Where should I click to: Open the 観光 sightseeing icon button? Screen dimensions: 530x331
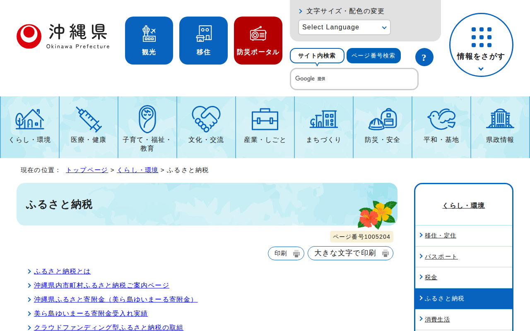[149, 41]
